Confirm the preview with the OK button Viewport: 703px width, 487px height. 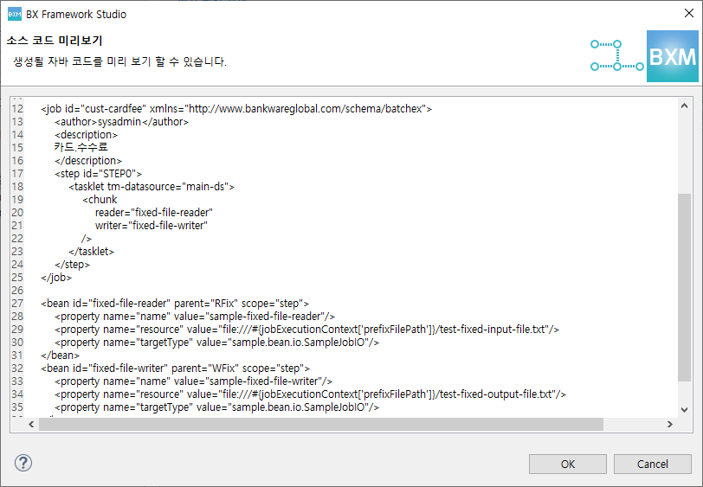pyautogui.click(x=567, y=464)
